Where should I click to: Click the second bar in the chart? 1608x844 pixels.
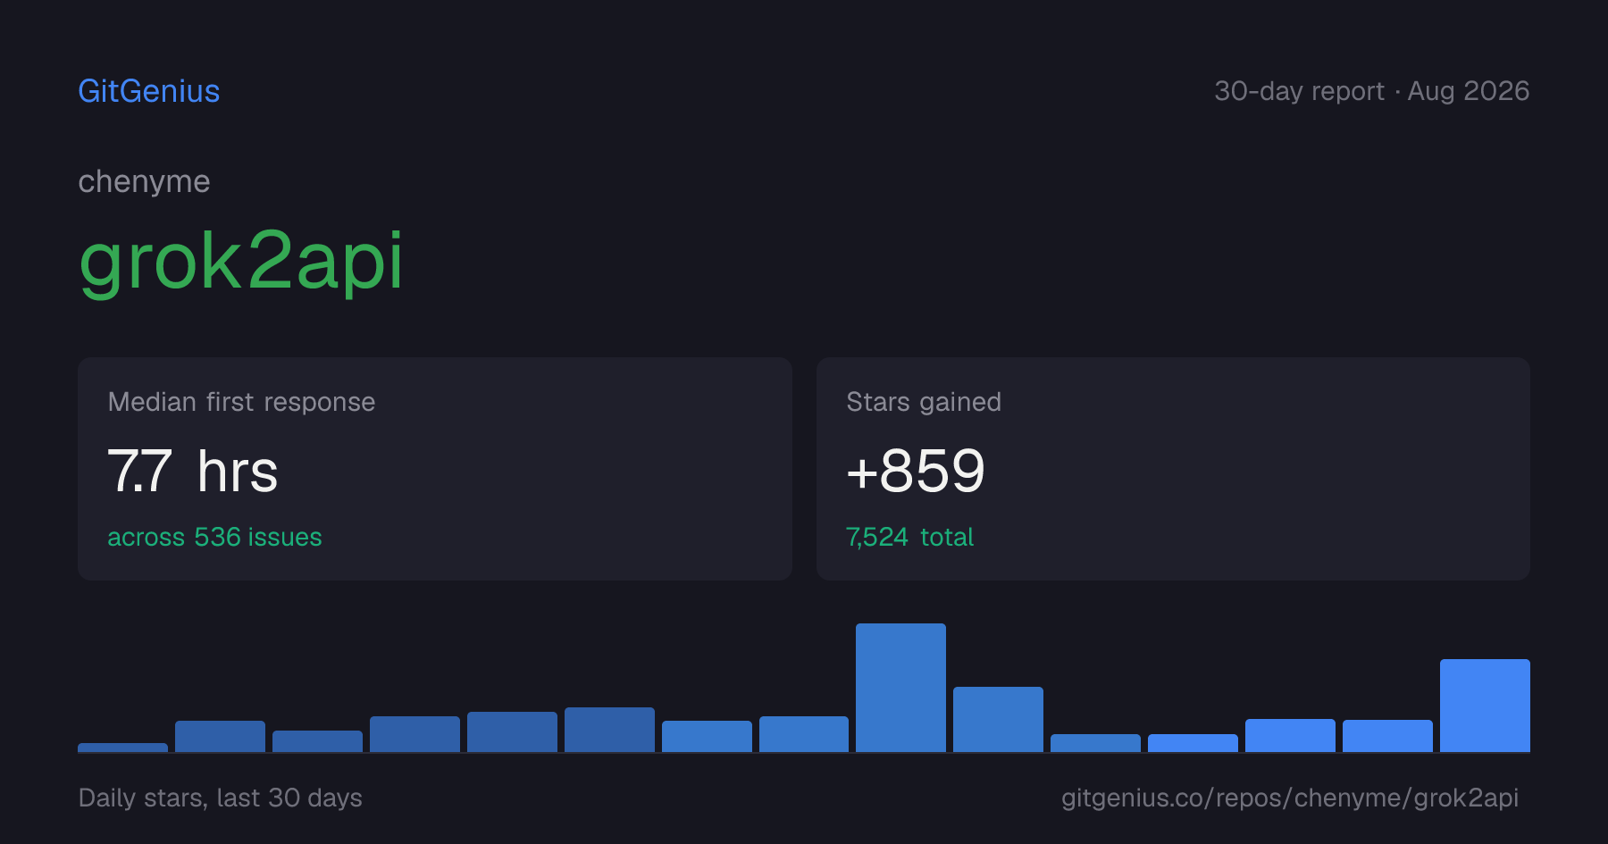click(x=220, y=736)
